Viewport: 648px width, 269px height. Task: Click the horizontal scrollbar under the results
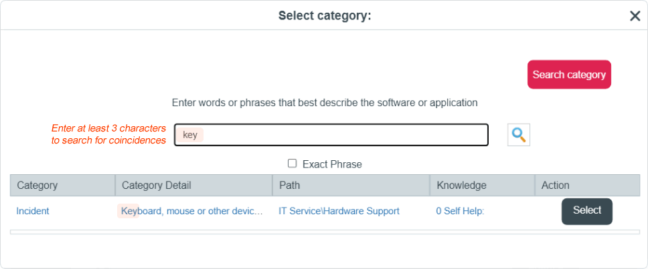pyautogui.click(x=325, y=232)
